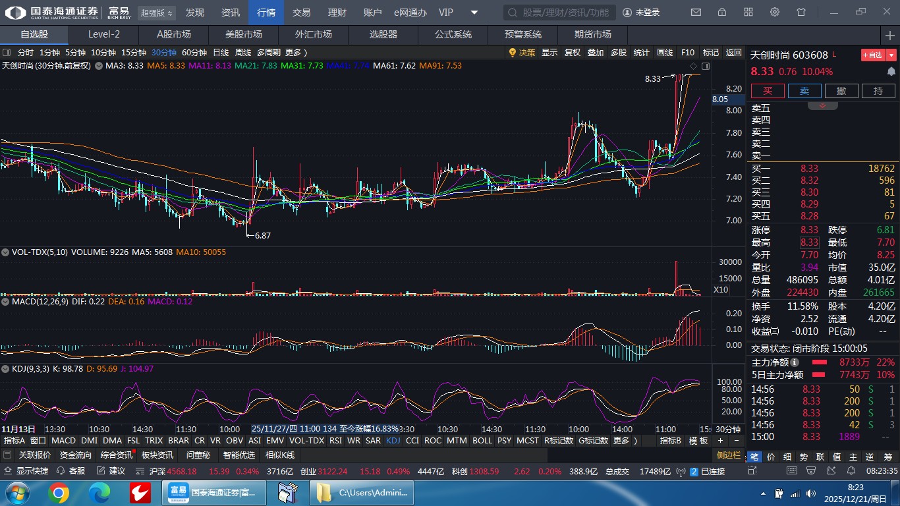The height and width of the screenshot is (506, 900).
Task: Toggle the MA indicator circle next to chart title
Action: 99,66
